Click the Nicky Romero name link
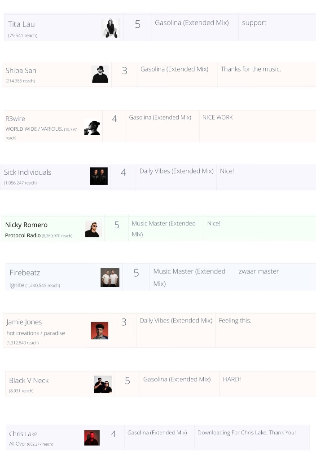The height and width of the screenshot is (460, 316). [x=26, y=225]
